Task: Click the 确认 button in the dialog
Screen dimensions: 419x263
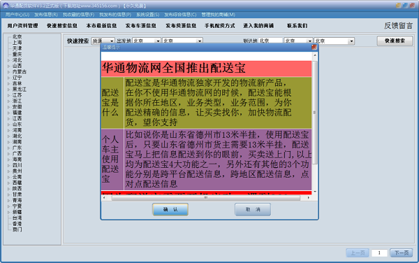Action: (170, 209)
